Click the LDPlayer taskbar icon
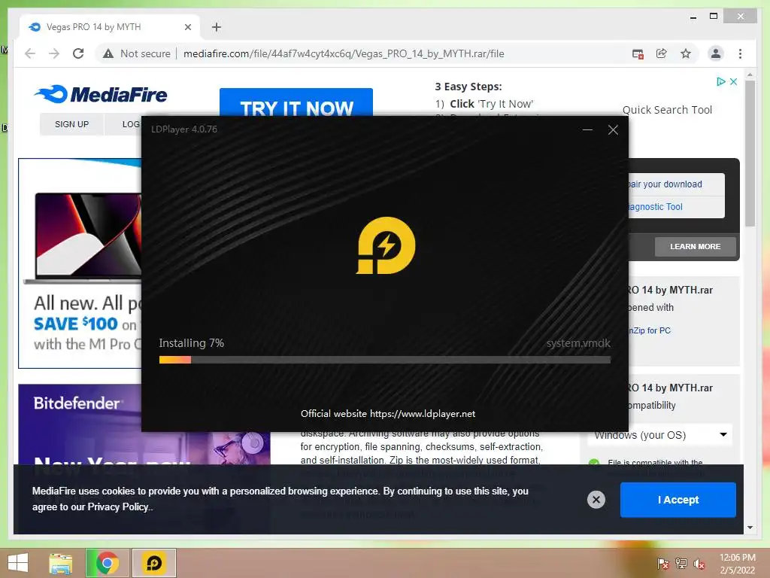 pos(153,563)
